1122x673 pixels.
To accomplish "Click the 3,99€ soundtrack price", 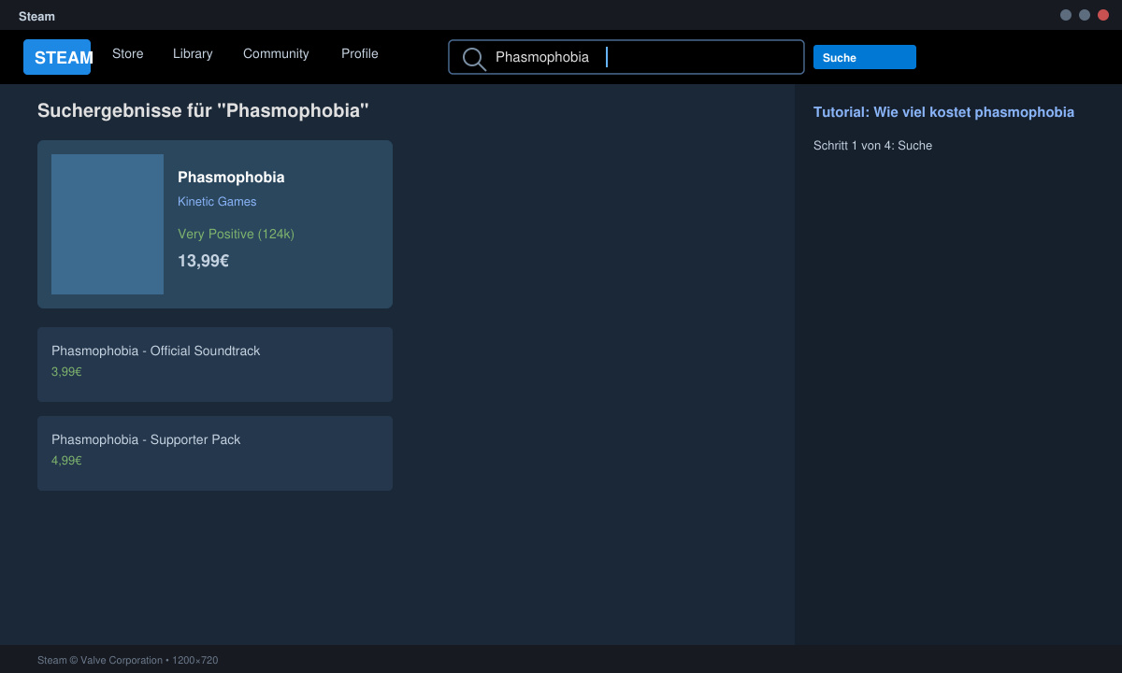I will click(x=66, y=371).
